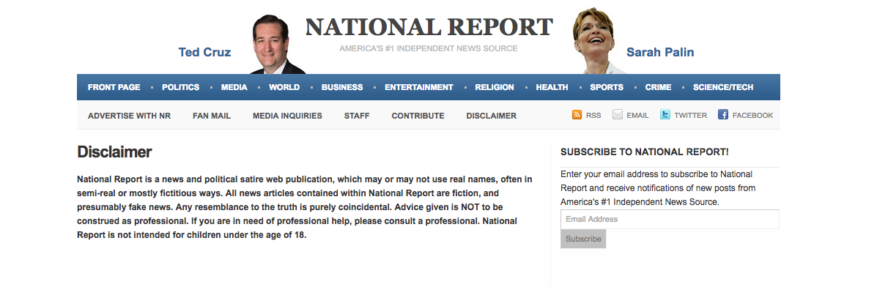Click the RSS text link
Viewport: 888px width, 287px height.
point(593,116)
